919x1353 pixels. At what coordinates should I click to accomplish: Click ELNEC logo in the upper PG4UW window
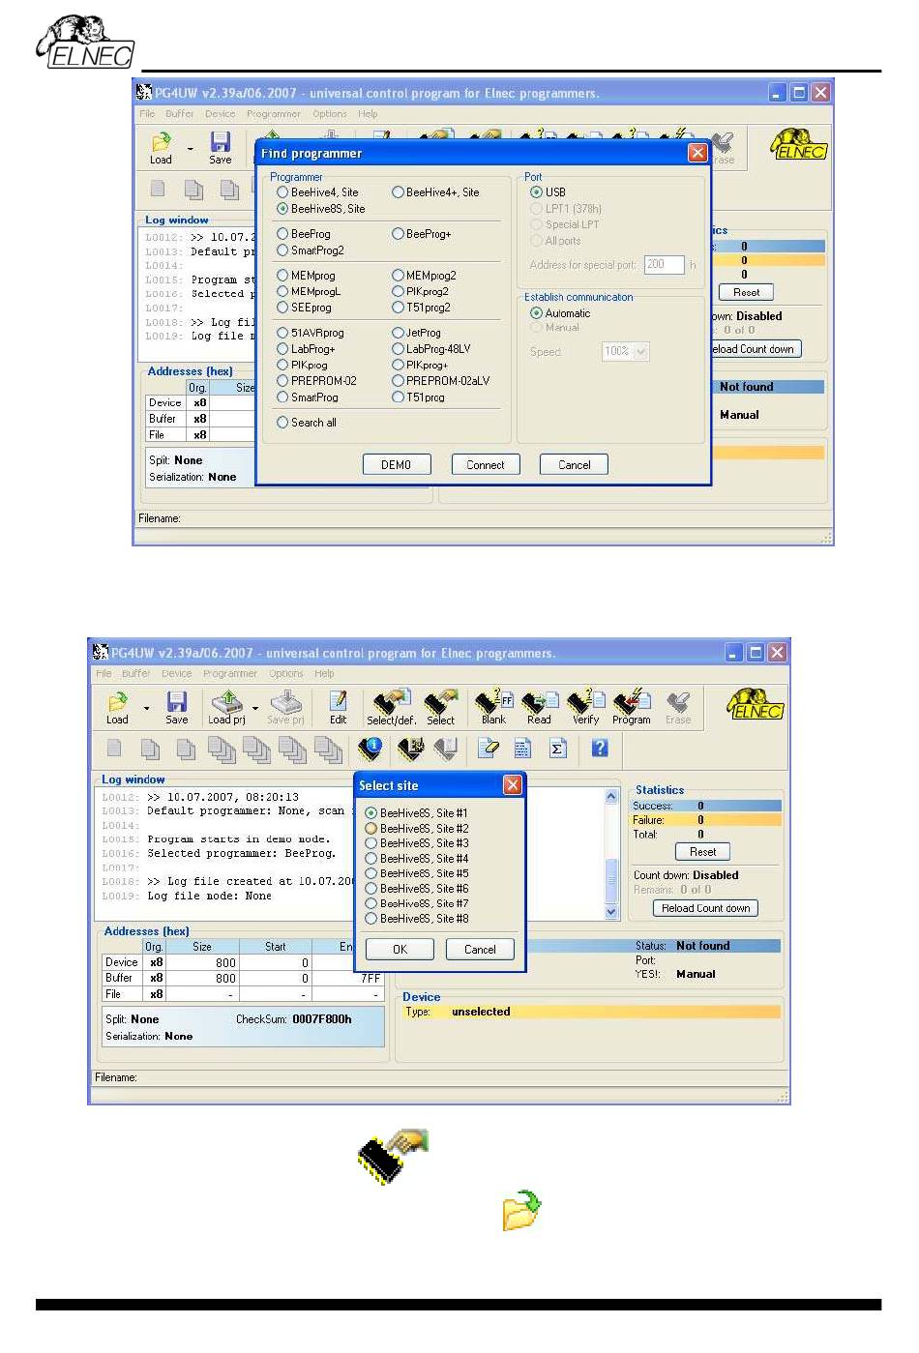[x=799, y=145]
